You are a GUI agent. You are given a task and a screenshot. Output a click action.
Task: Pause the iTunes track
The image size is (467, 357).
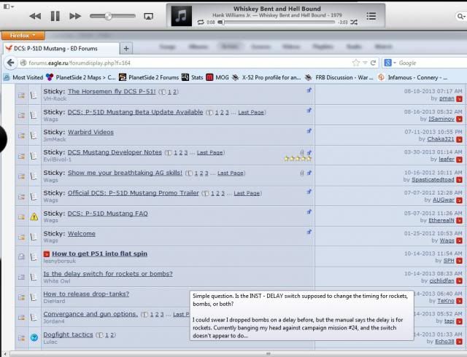[55, 15]
